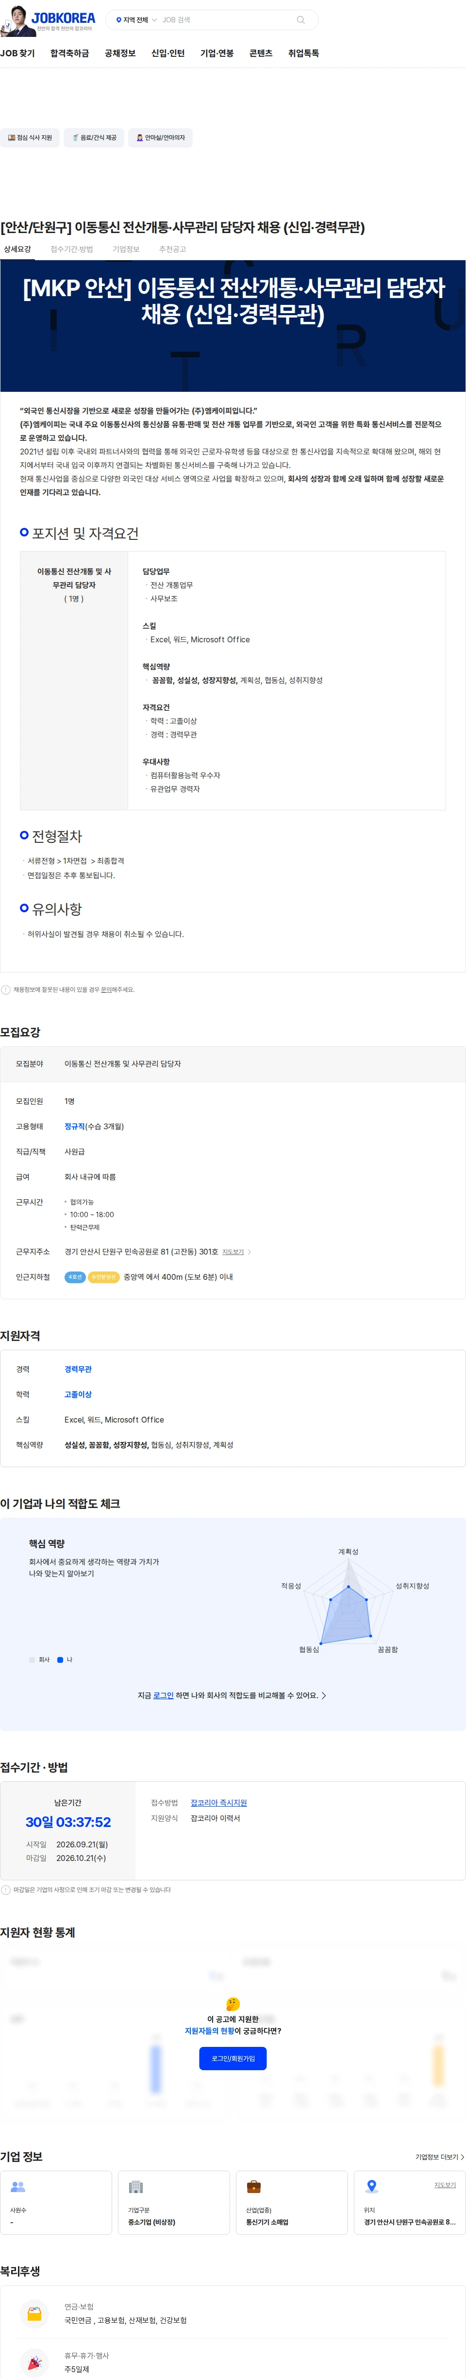Switch to the 기업정보 tab

point(126,249)
